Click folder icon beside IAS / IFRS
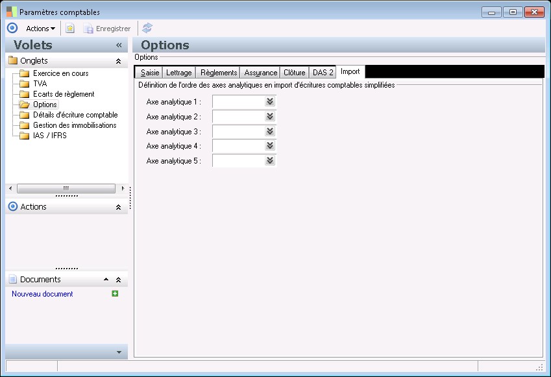551x377 pixels. click(24, 136)
